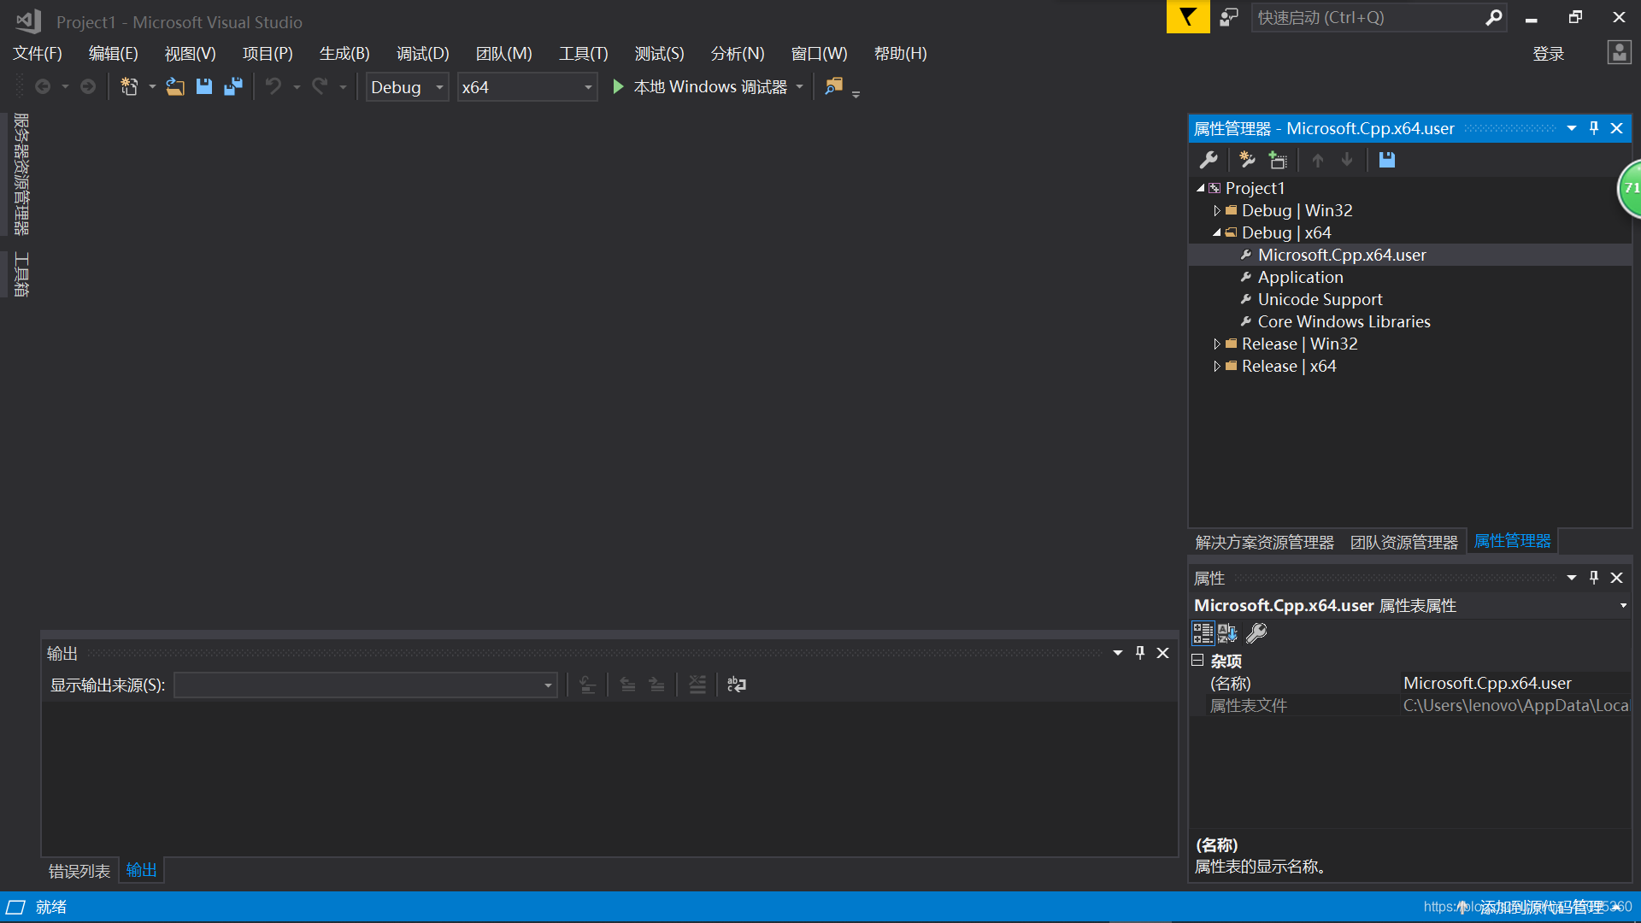This screenshot has width=1641, height=923.
Task: Open the feedback icon next to quick launch
Action: click(x=1229, y=17)
